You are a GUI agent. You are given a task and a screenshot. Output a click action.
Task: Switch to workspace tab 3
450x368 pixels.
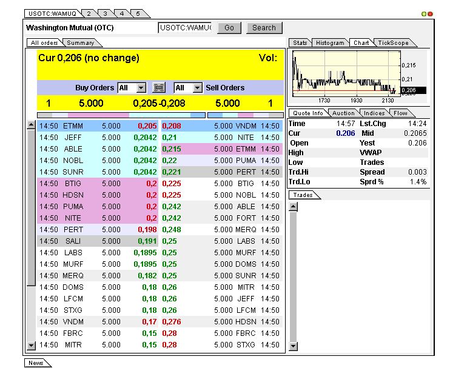(105, 13)
